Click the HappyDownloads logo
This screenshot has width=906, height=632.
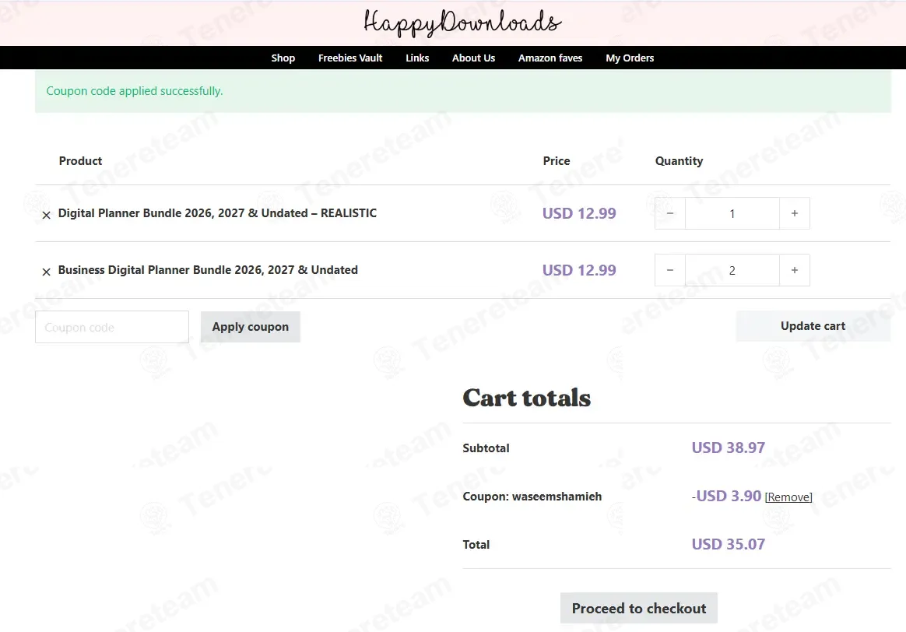[462, 23]
